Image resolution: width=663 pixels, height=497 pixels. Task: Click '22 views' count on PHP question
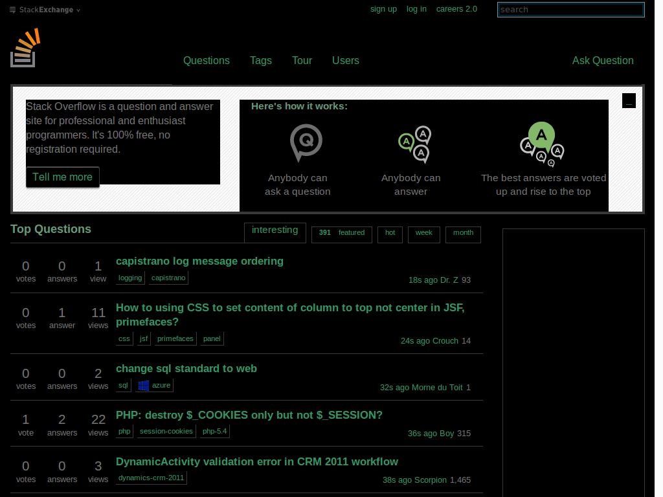tap(98, 425)
